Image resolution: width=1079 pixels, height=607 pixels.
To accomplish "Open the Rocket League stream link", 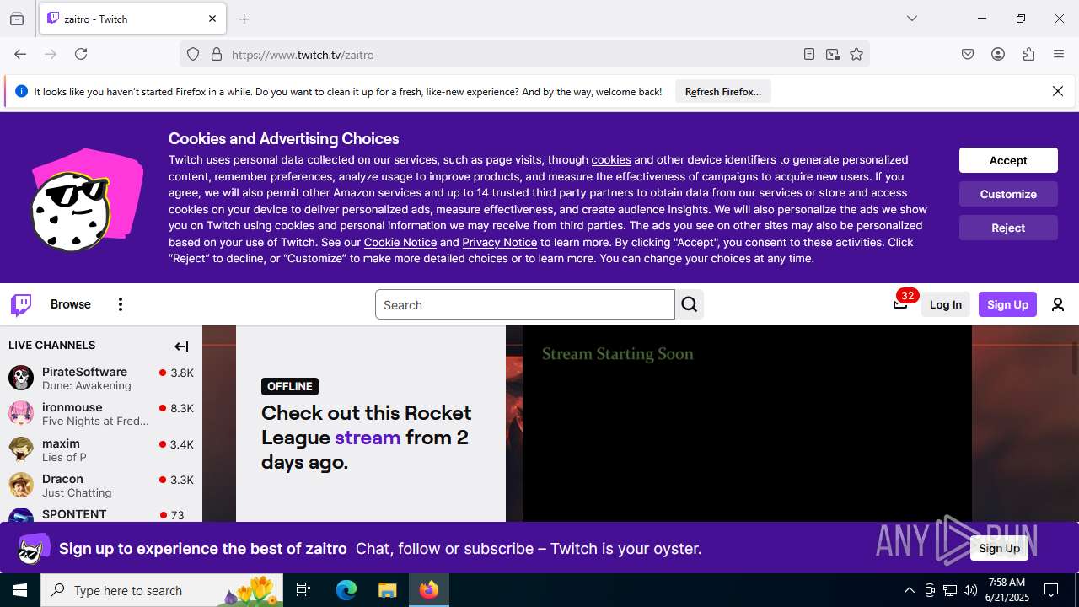I will coord(368,437).
